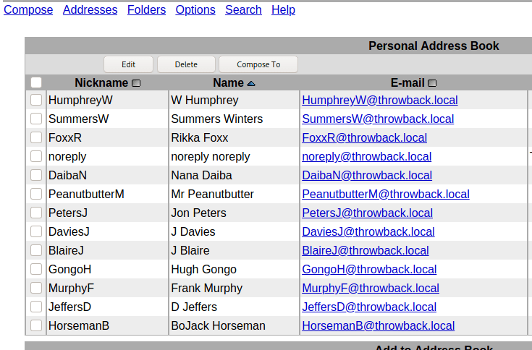This screenshot has width=532, height=350.
Task: Check the box for HumphreyW
Action: coord(36,100)
